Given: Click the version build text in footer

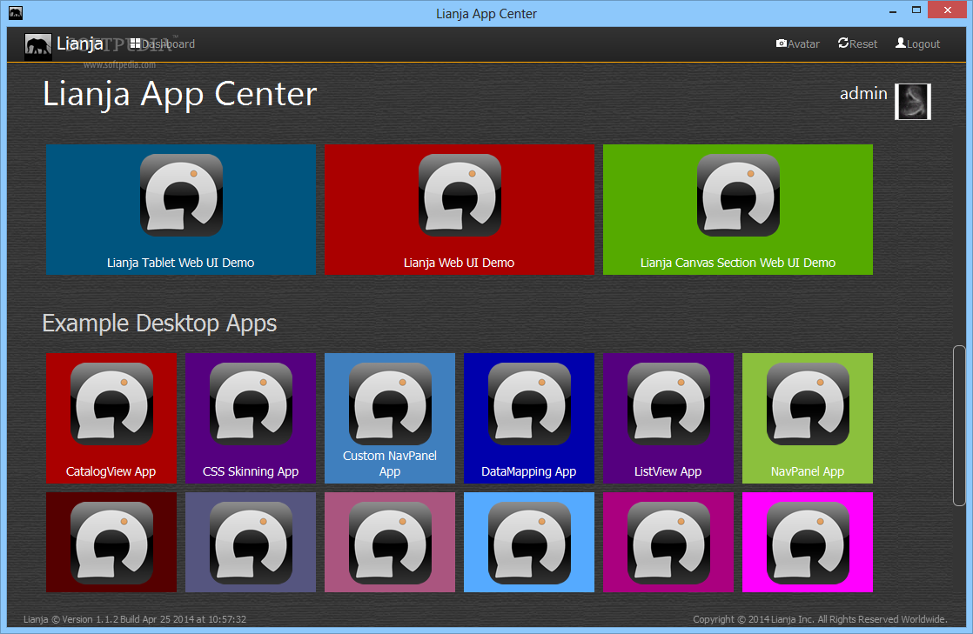Looking at the screenshot, I should point(135,619).
